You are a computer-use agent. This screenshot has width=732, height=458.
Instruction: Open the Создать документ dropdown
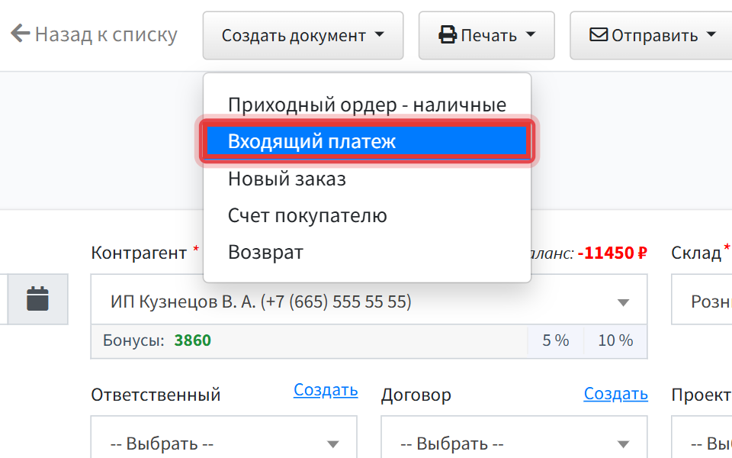pyautogui.click(x=303, y=36)
